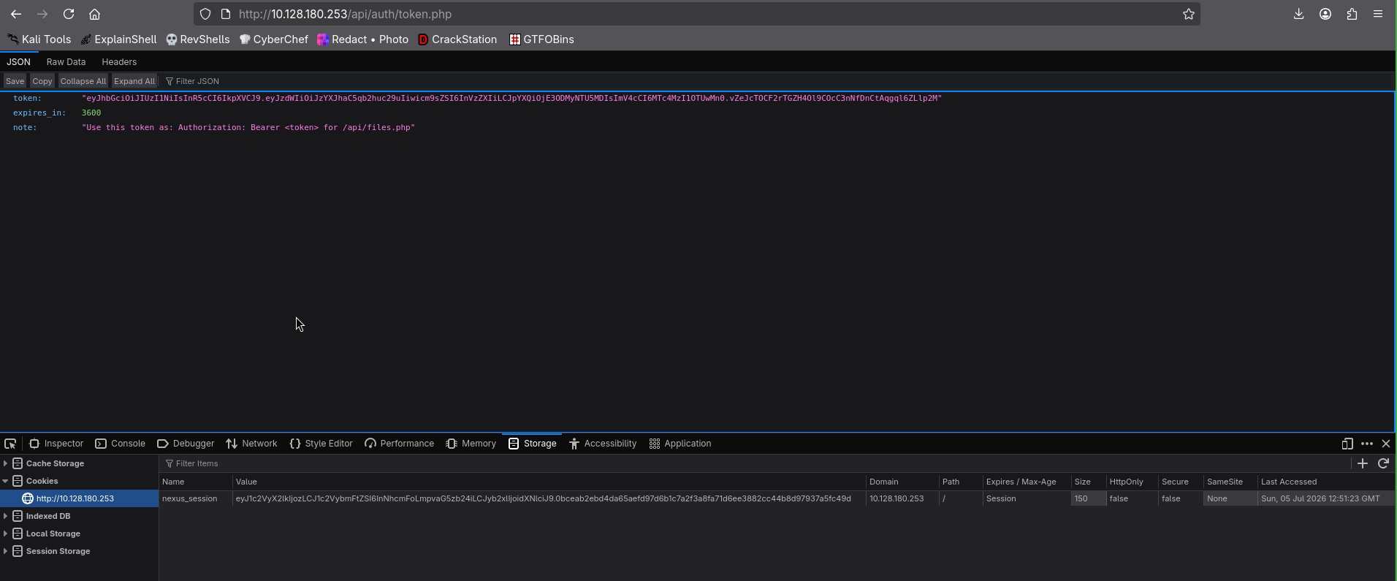
Task: Refresh the storage items list
Action: pyautogui.click(x=1383, y=463)
